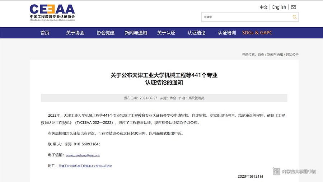Viewport: 323px width, 182px height.
Task: Go to 新闻与通知 in breadcrumb
Action: point(275,55)
